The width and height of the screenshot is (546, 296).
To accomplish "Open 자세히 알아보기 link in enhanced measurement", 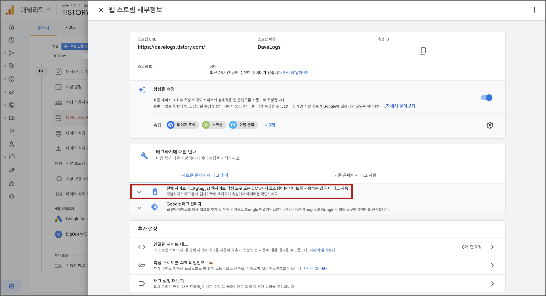I will point(400,106).
